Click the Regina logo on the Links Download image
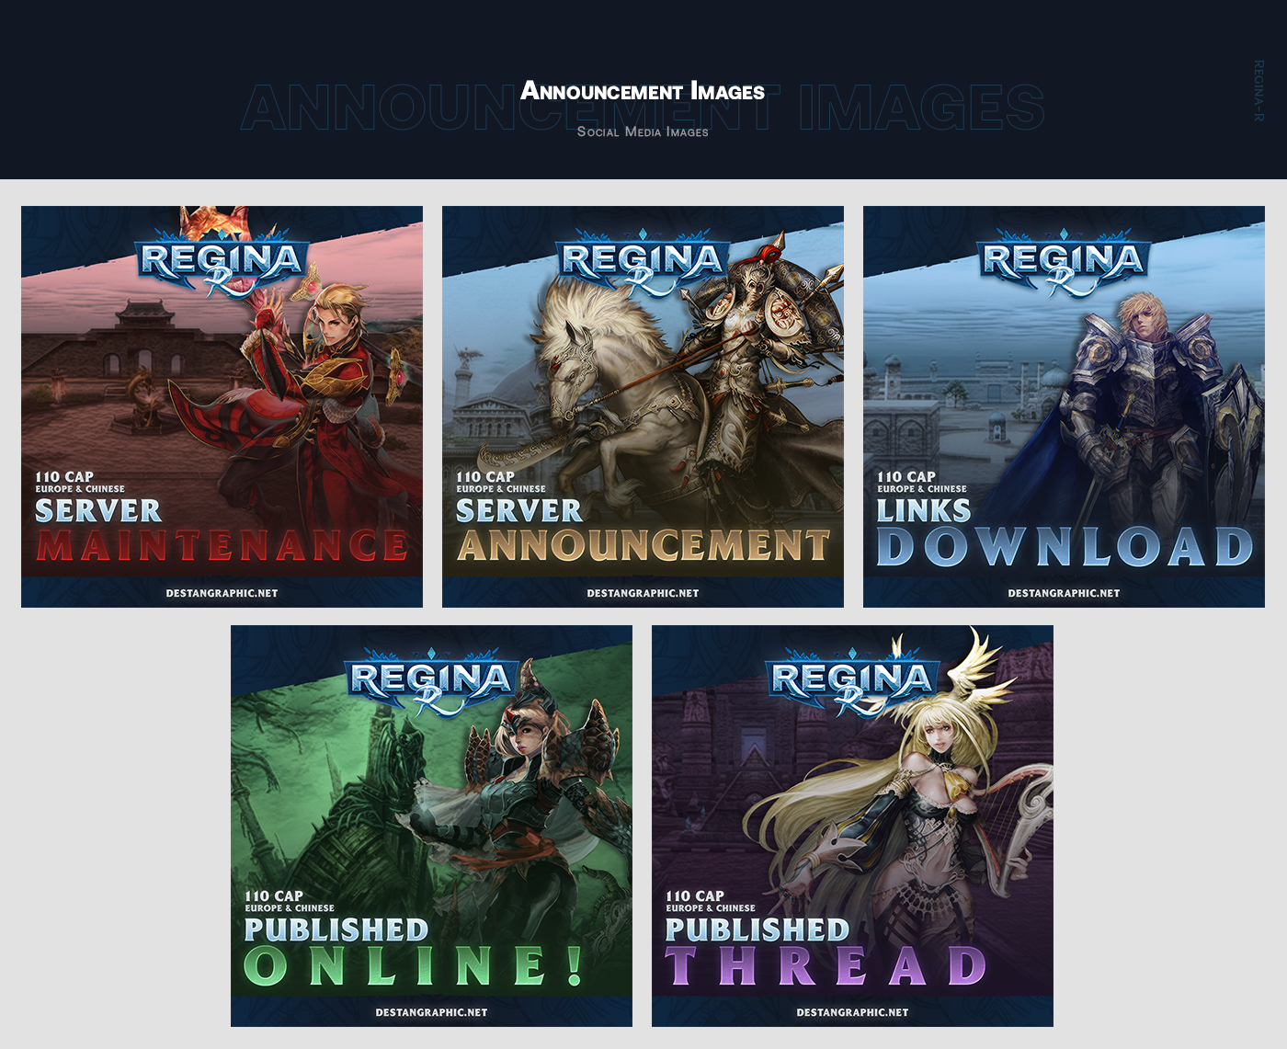This screenshot has width=1287, height=1049. coord(1063,263)
